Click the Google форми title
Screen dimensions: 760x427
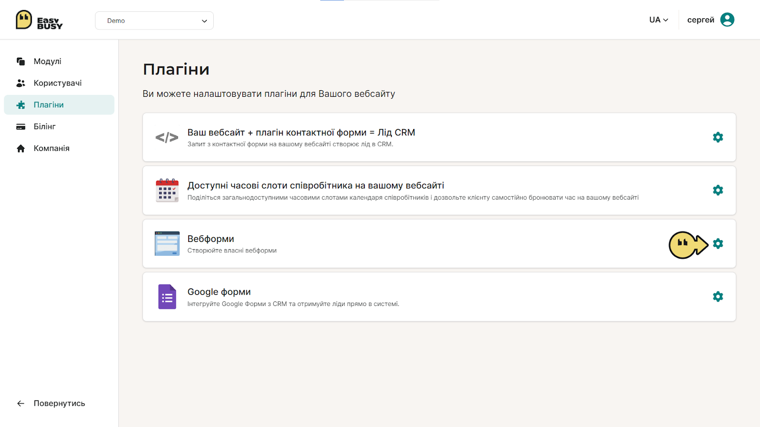tap(219, 292)
